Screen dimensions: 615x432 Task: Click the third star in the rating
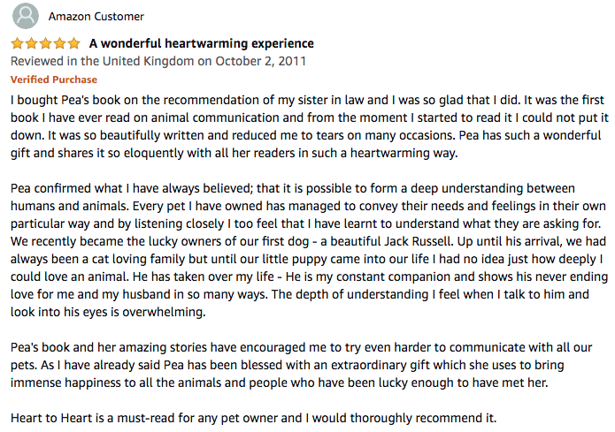click(x=45, y=43)
